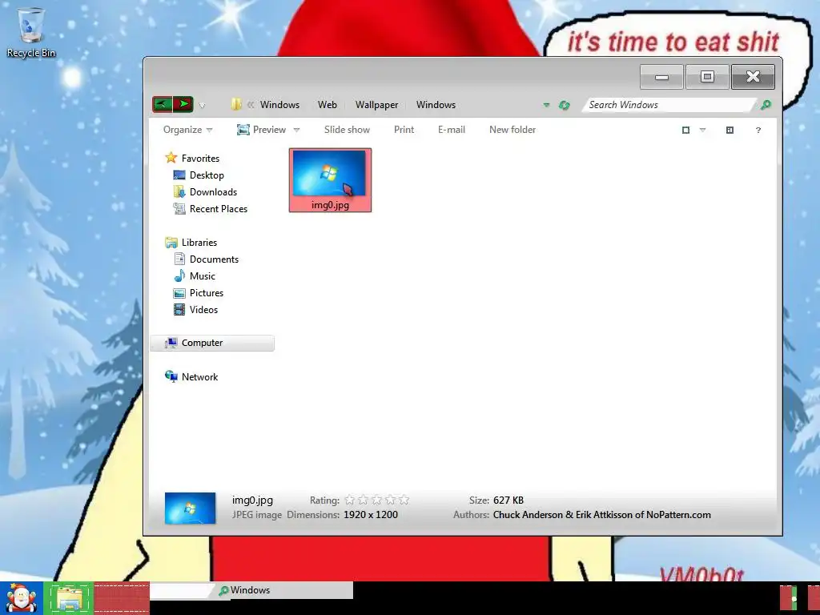Open the Organize menu
820x615 pixels.
point(187,130)
